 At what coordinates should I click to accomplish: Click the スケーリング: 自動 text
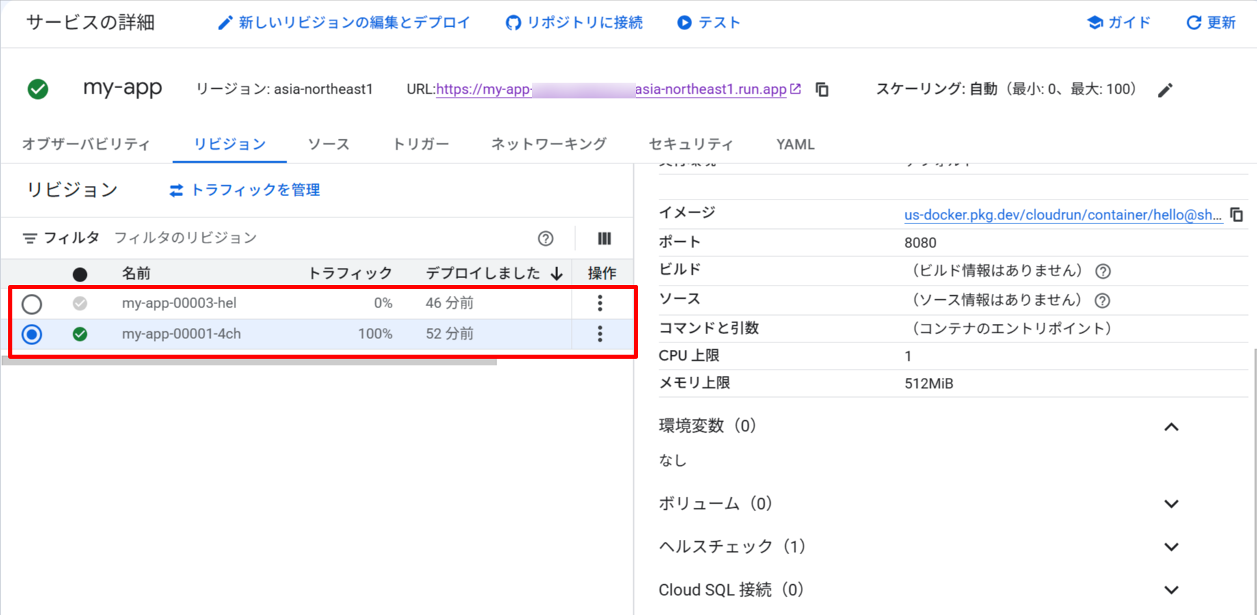coord(936,90)
